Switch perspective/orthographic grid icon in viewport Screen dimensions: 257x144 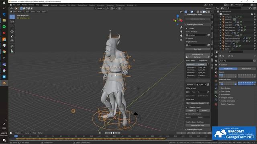pyautogui.click(x=181, y=40)
